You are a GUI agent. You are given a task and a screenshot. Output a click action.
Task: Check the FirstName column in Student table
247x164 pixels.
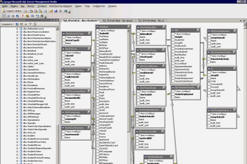(97, 36)
